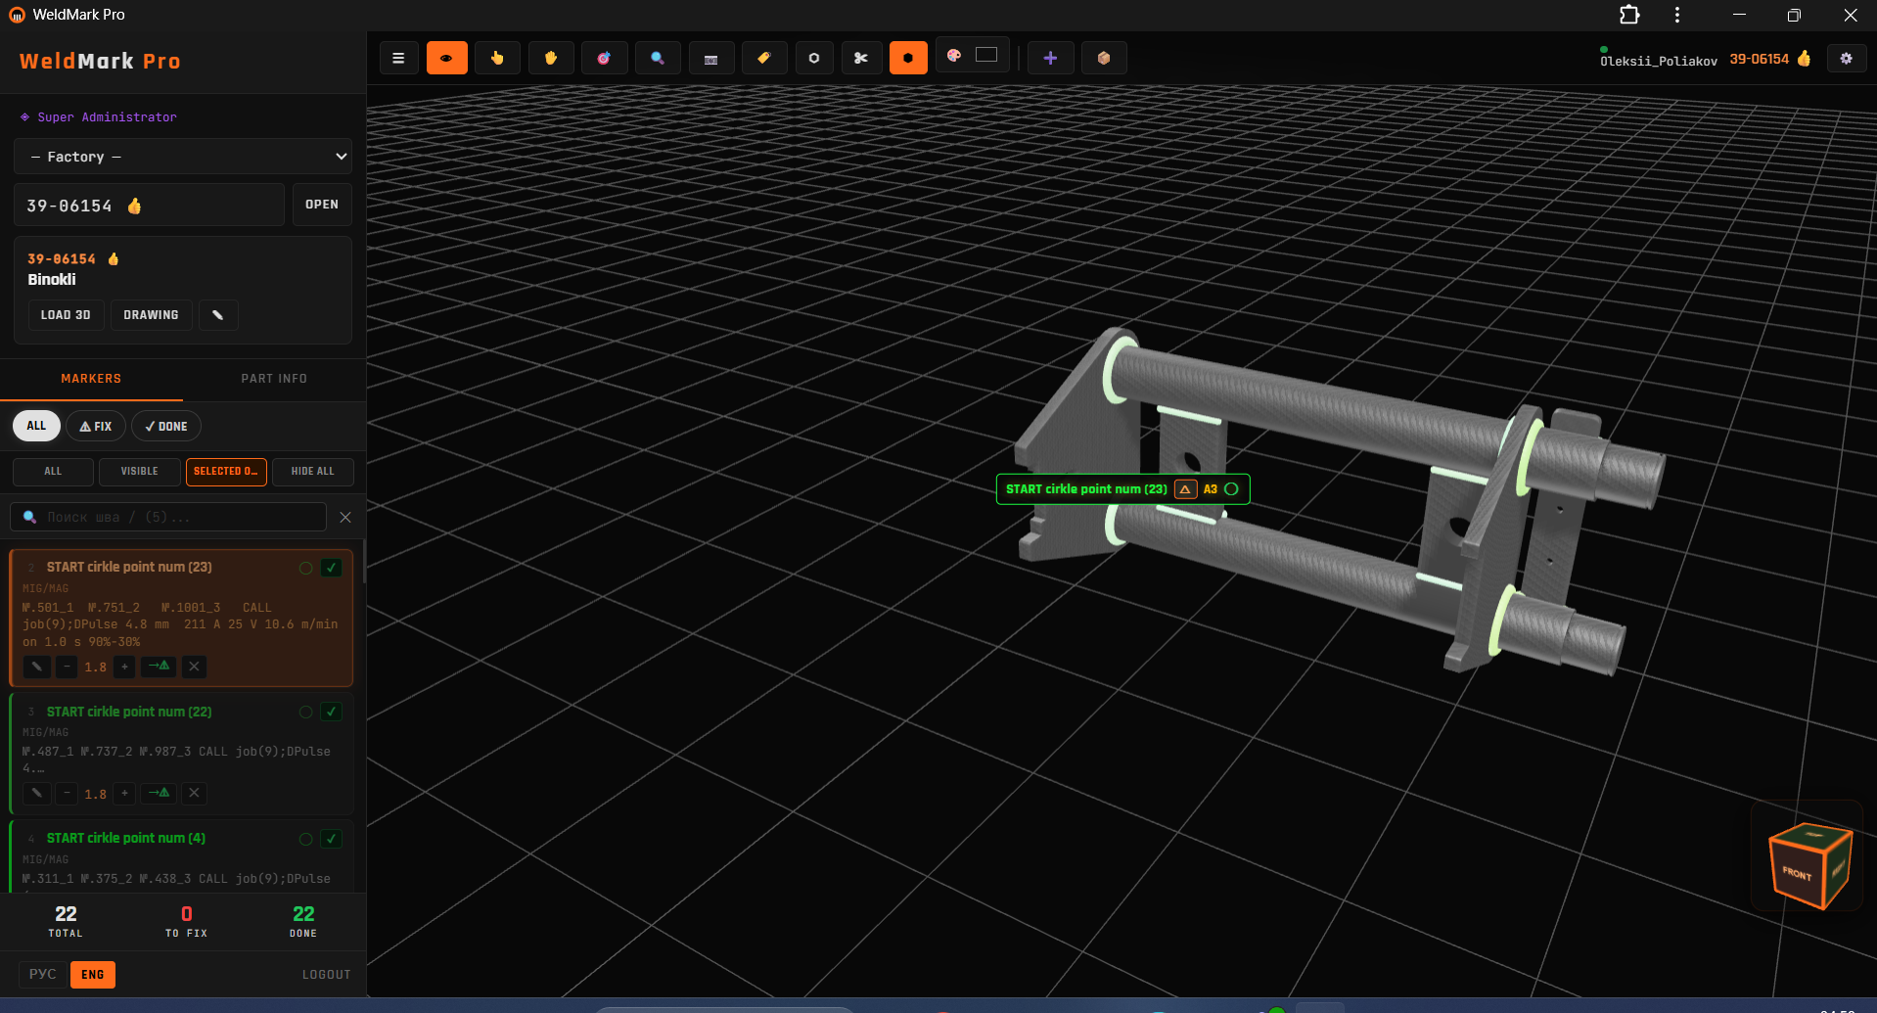The height and width of the screenshot is (1013, 1877).
Task: Delete marker (22) with its X button
Action: tap(194, 793)
